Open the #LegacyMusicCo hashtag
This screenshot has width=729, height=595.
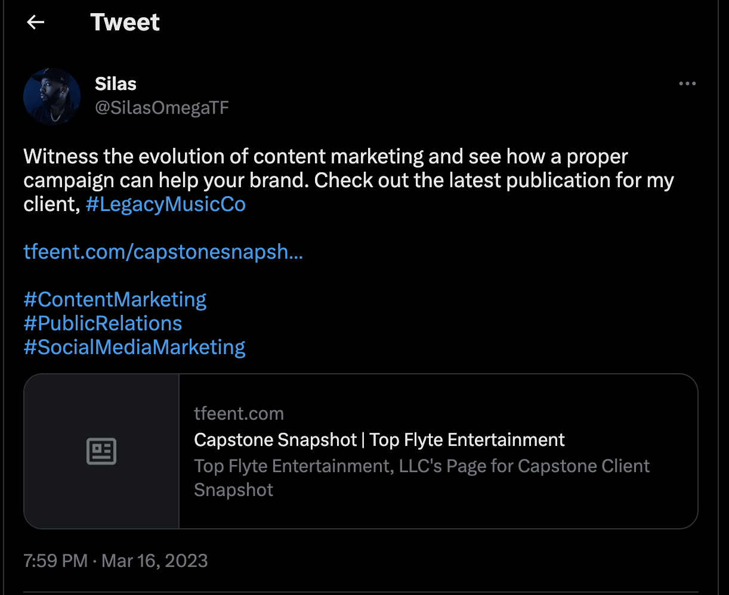click(x=165, y=204)
